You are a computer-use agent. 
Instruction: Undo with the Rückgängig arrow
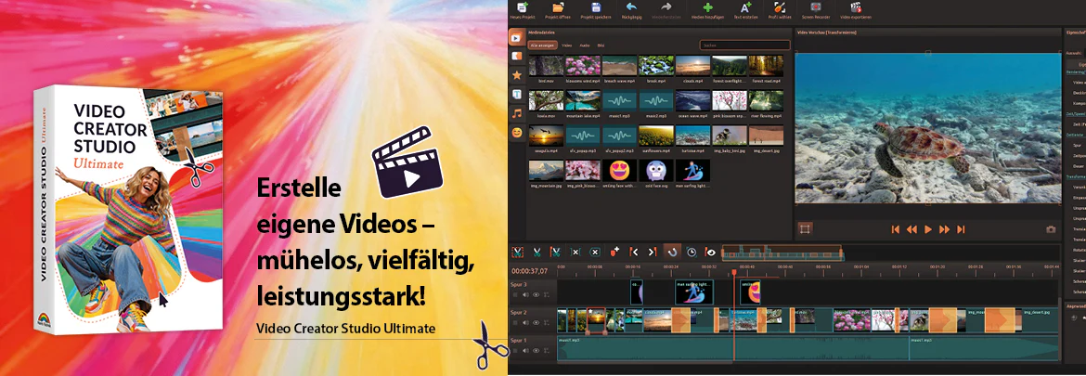point(632,9)
